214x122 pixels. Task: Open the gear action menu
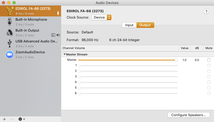[22, 119]
